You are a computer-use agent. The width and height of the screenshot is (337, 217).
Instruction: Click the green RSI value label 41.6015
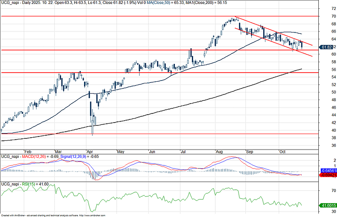[x=327, y=205]
